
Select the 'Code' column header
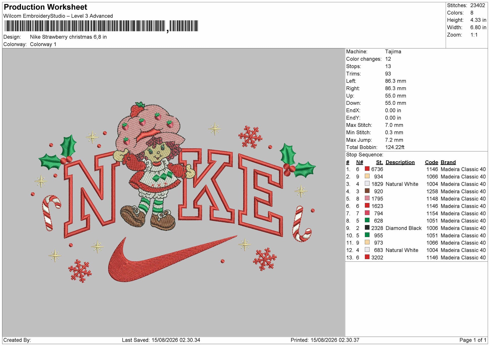click(x=432, y=162)
